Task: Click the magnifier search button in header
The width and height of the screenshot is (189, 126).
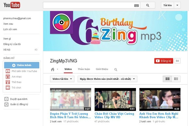Action: 148,5
